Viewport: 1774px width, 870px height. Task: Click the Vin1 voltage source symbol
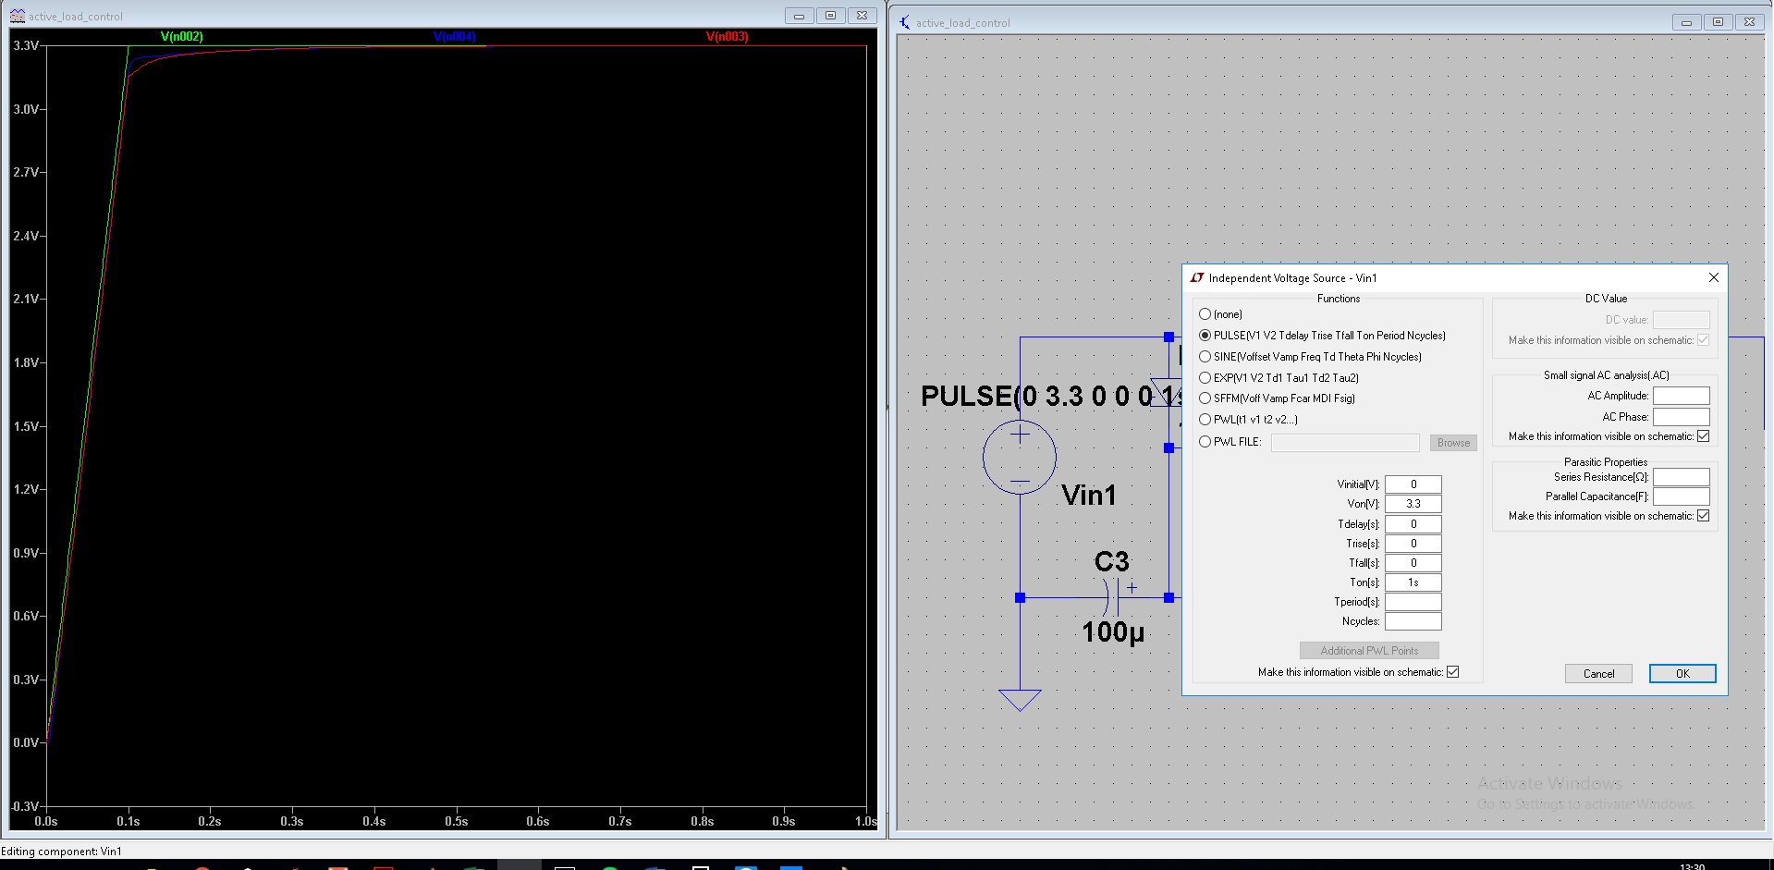pos(1020,458)
